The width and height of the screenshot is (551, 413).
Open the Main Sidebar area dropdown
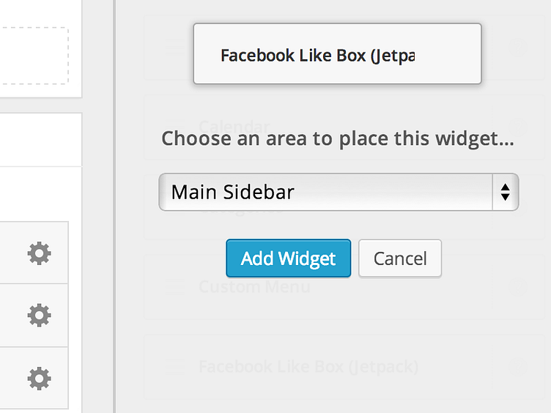pos(327,192)
